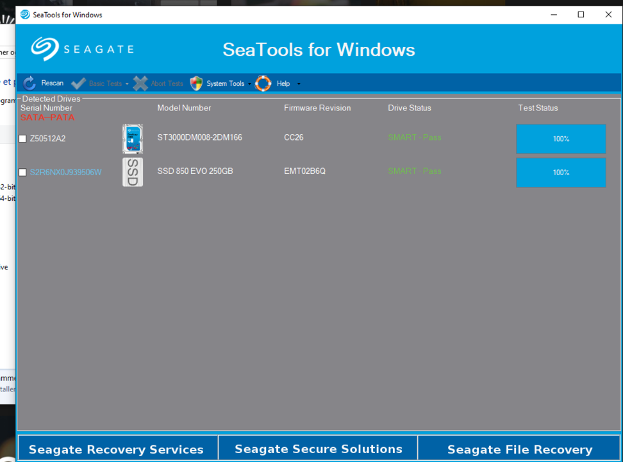Open the System Tools menu label
Screen dimensions: 623x462
pos(225,83)
